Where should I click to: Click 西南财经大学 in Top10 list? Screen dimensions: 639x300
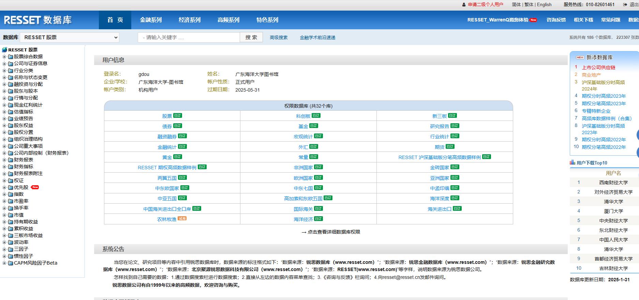[613, 183]
